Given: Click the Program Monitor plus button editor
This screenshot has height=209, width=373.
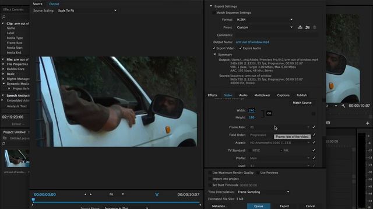Looking at the screenshot, I should 368,123.
